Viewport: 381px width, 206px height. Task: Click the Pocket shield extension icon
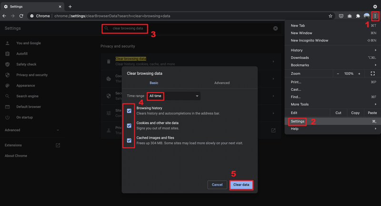coord(341,16)
